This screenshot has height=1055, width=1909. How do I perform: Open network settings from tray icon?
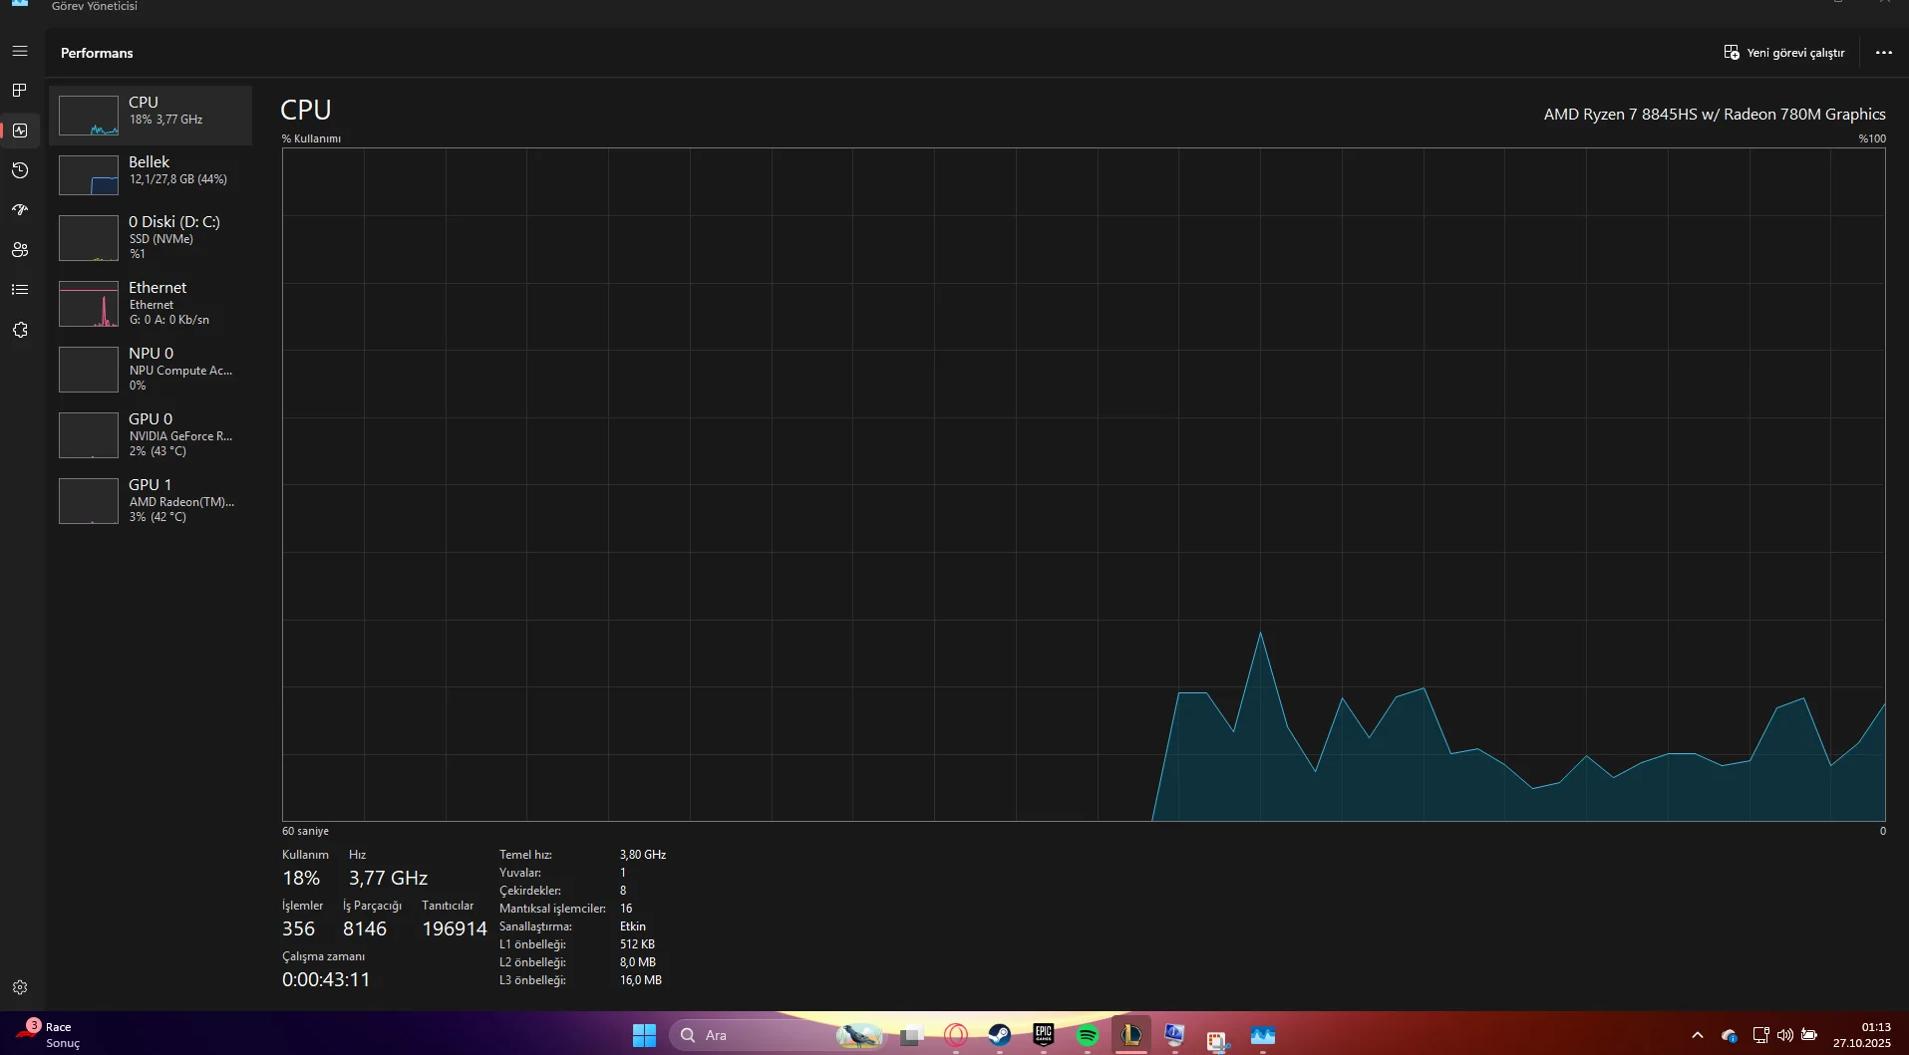point(1760,1036)
